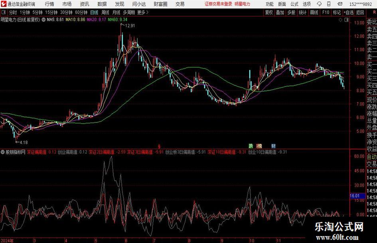Open the 市场 menu

[x=67, y=4]
